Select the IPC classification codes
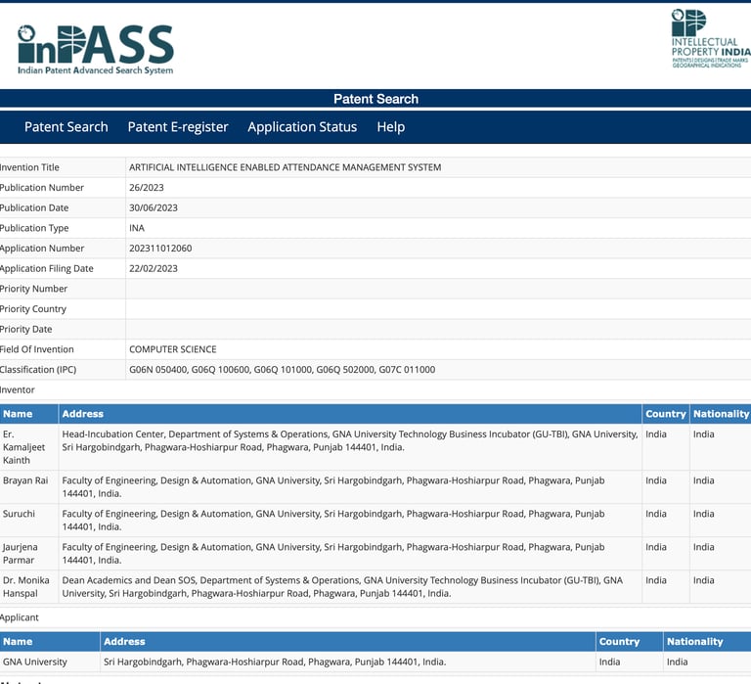751x684 pixels. pos(282,370)
